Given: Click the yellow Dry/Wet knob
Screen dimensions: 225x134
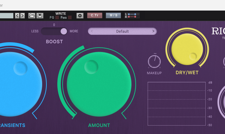Looking at the screenshot, I should pyautogui.click(x=187, y=49).
